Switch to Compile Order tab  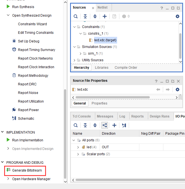[126, 68]
